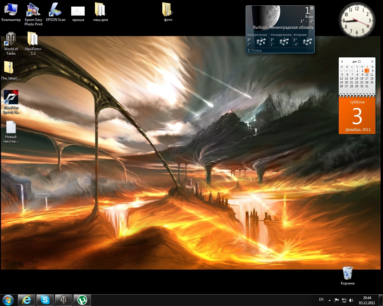
Task: Select the Need For Speed shortcut
Action: (x=11, y=102)
